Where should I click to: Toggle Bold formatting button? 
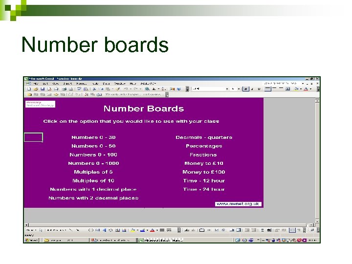pyautogui.click(x=246, y=89)
